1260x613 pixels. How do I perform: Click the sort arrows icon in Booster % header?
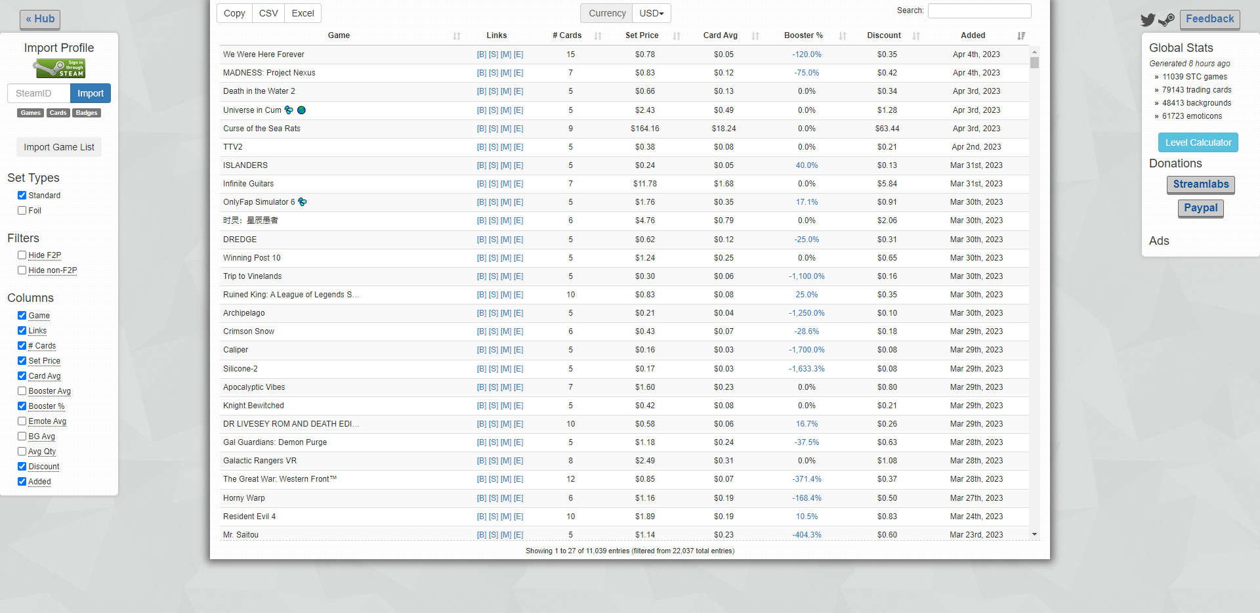click(x=843, y=36)
